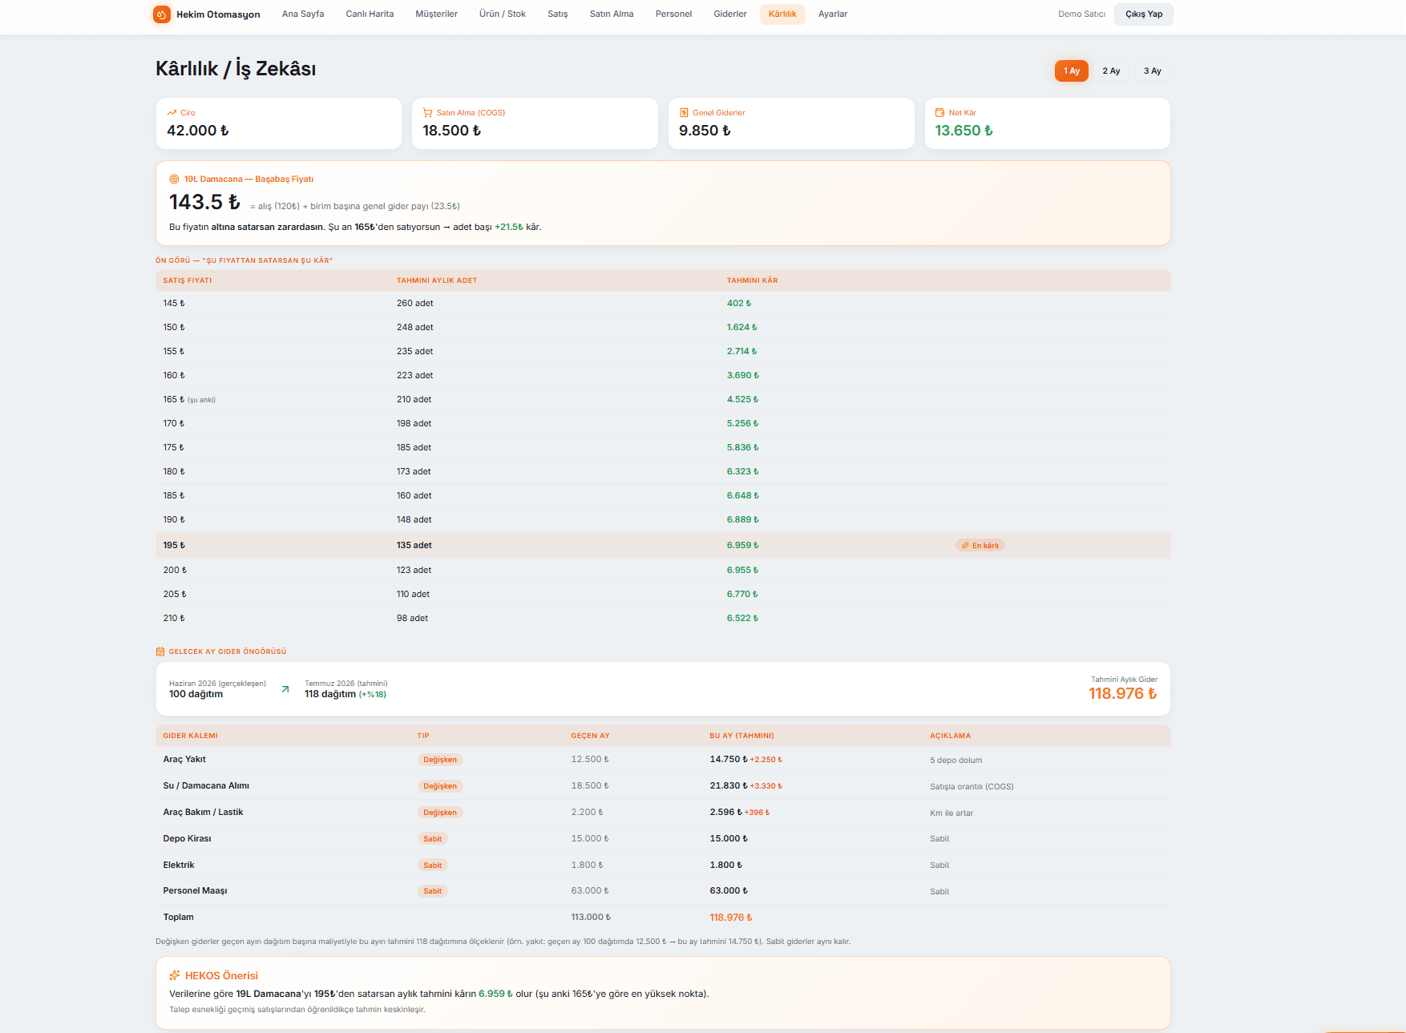The image size is (1406, 1033).
Task: Click the Satış Fiyatı column header
Action: pyautogui.click(x=188, y=280)
